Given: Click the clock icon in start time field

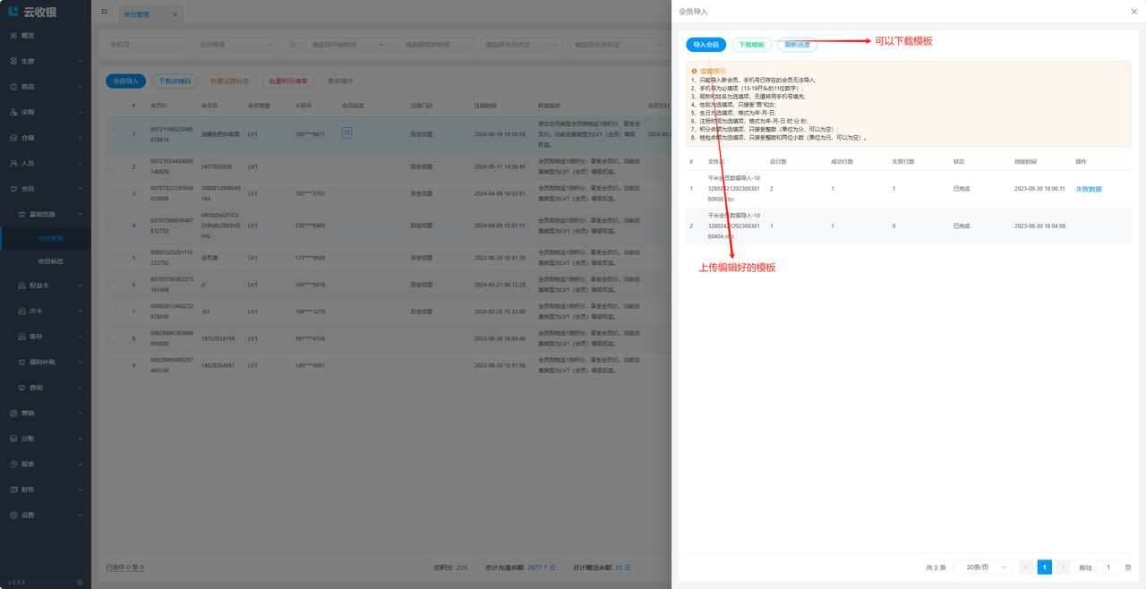Looking at the screenshot, I should [293, 45].
